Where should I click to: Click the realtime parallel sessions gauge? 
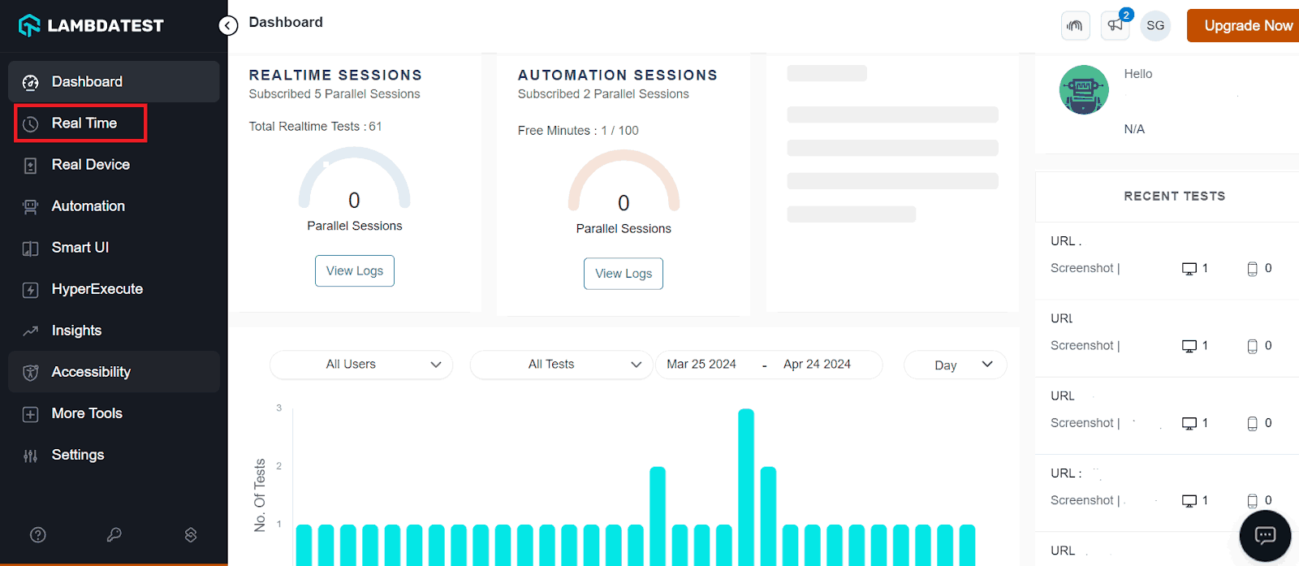coord(355,179)
